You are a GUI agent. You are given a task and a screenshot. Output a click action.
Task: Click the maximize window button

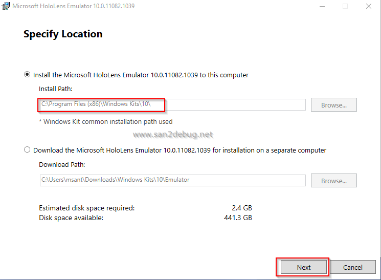tap(345, 6)
